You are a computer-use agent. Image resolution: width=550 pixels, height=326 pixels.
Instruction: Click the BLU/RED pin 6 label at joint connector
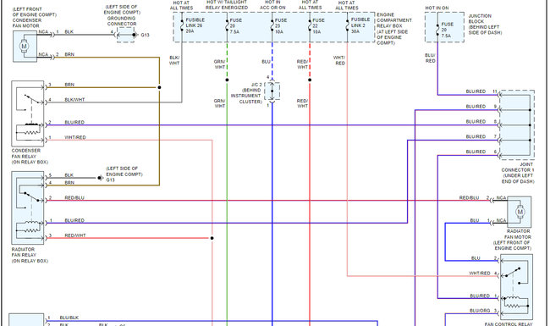[476, 152]
